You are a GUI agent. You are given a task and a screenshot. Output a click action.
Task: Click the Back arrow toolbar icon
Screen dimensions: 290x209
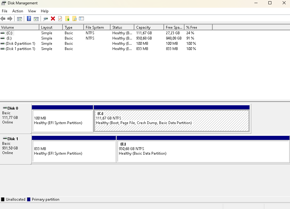click(3, 19)
